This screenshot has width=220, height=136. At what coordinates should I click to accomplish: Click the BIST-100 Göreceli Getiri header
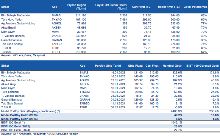202,65
